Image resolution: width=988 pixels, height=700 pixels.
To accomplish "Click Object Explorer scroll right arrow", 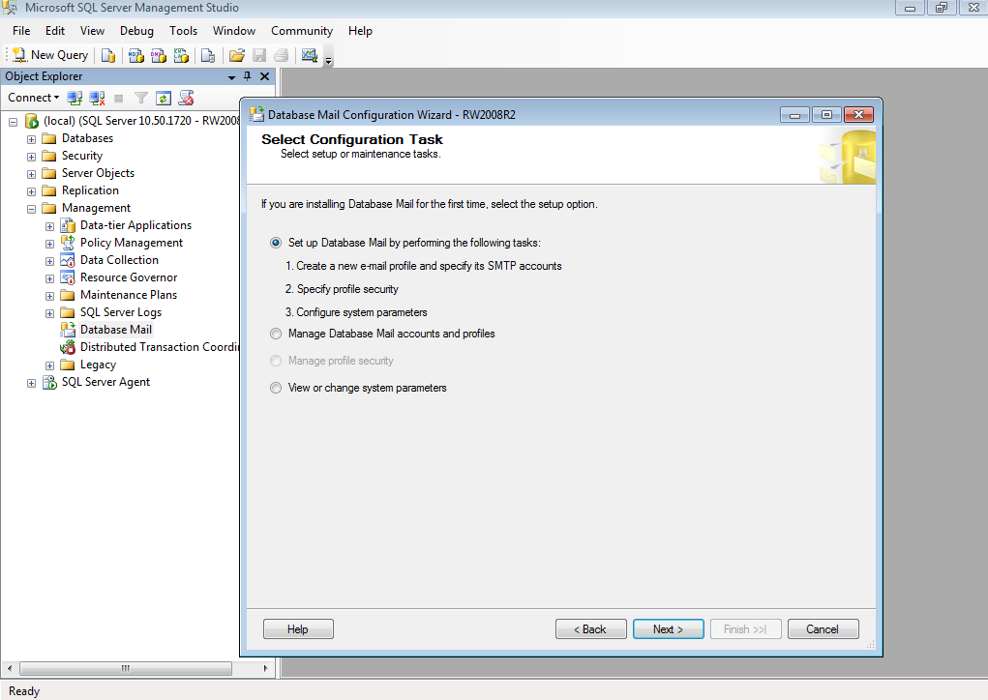I will click(266, 668).
